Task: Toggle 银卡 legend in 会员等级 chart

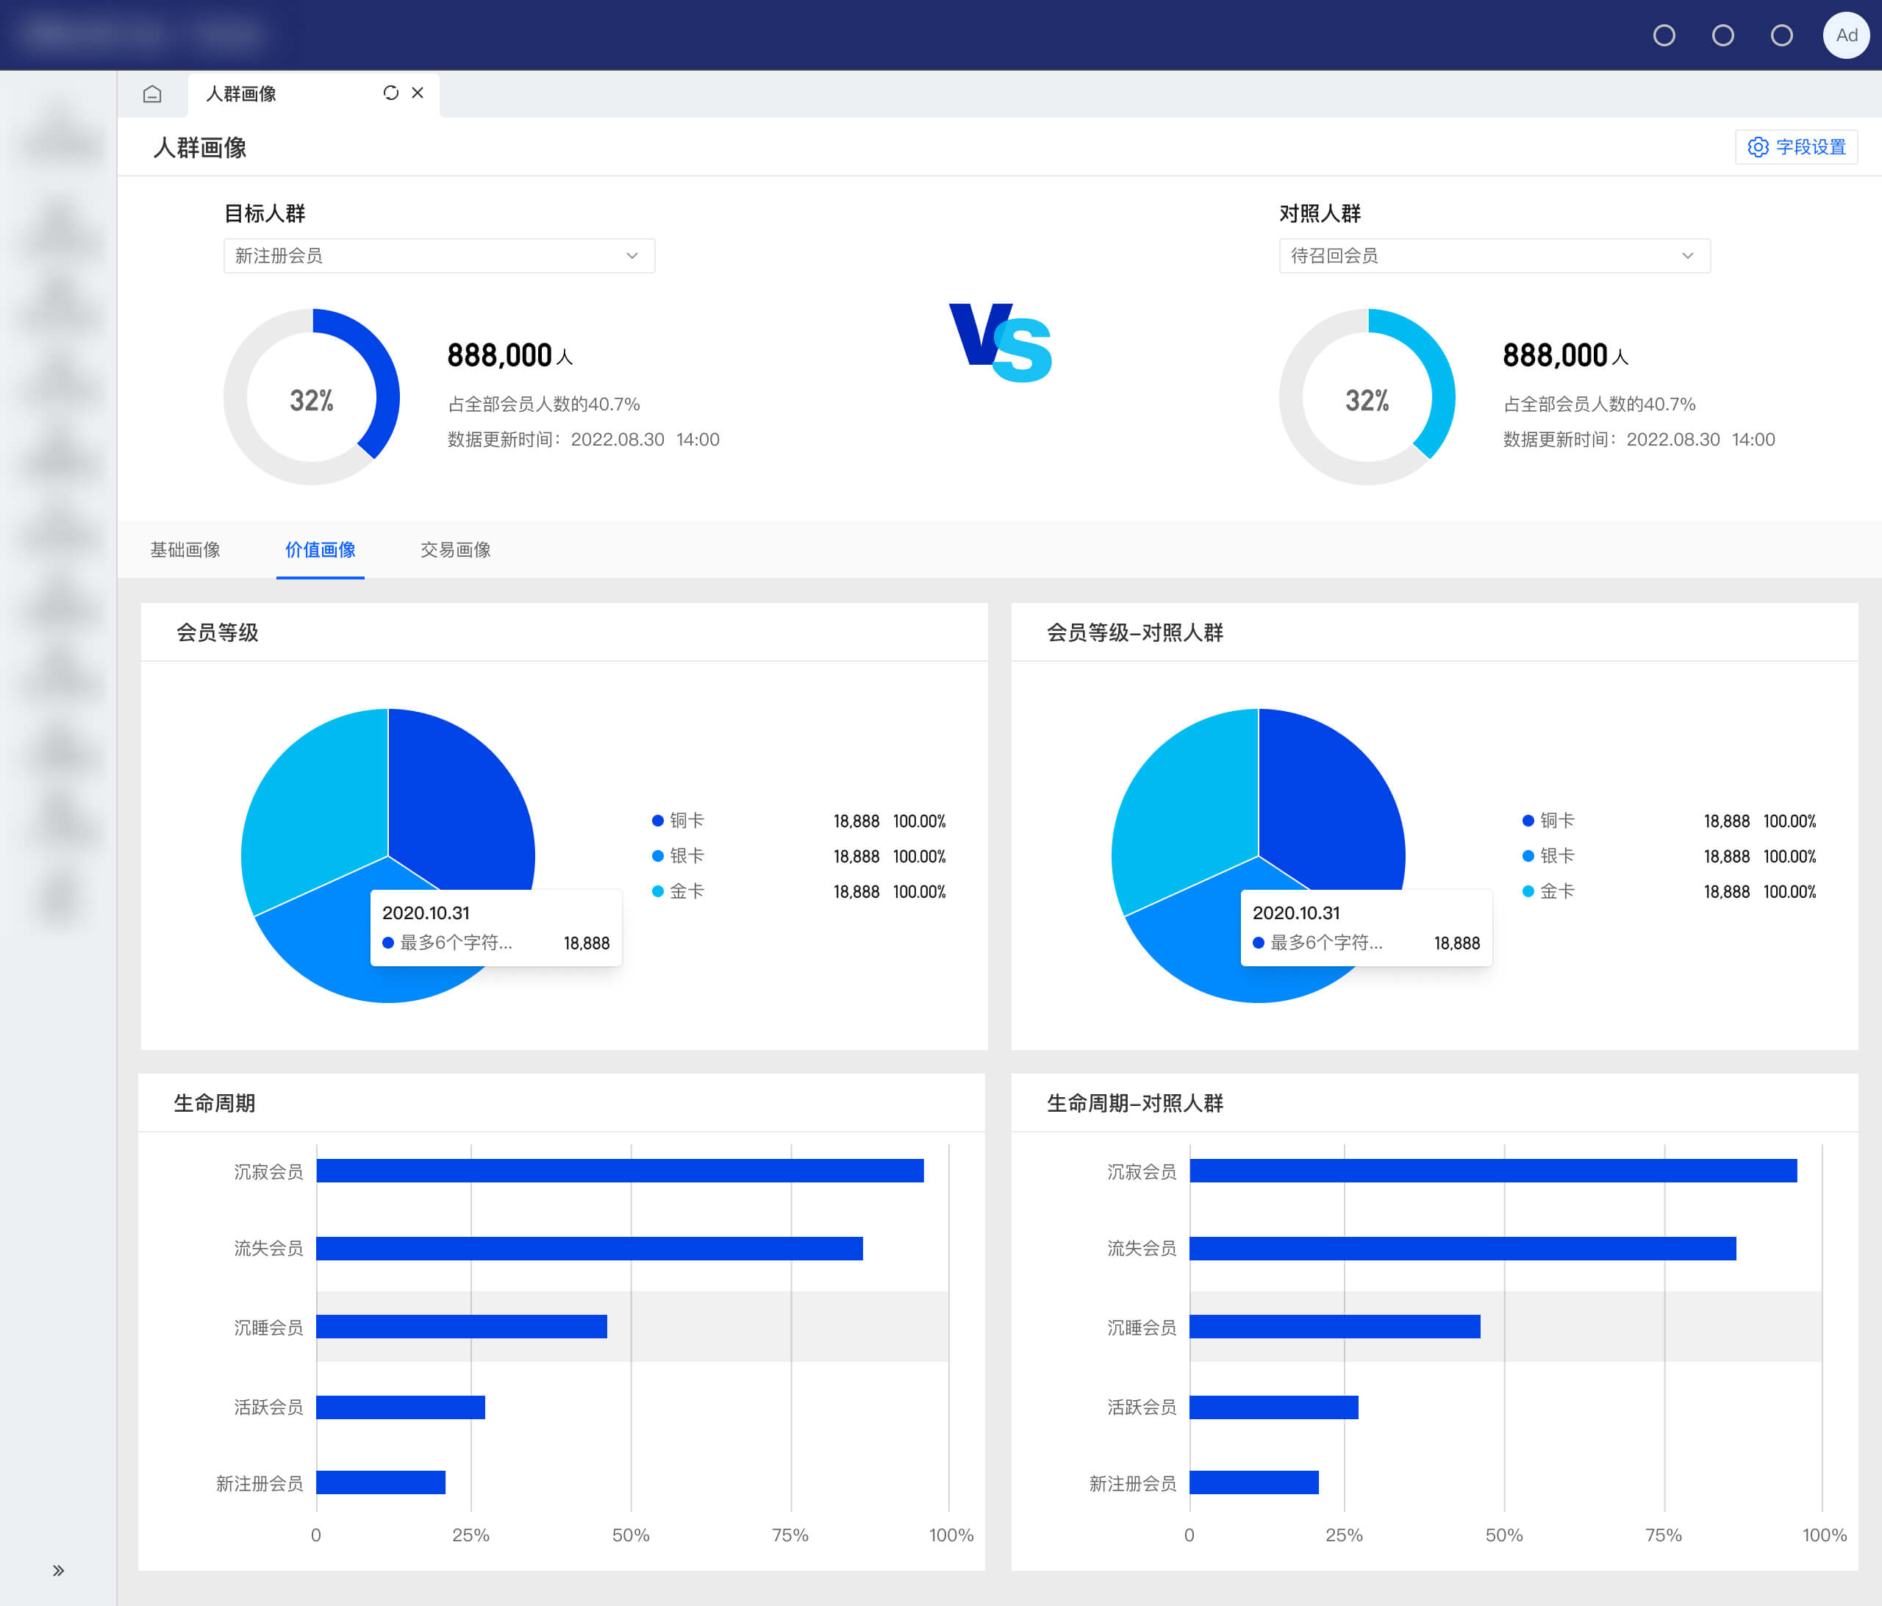Action: point(679,856)
